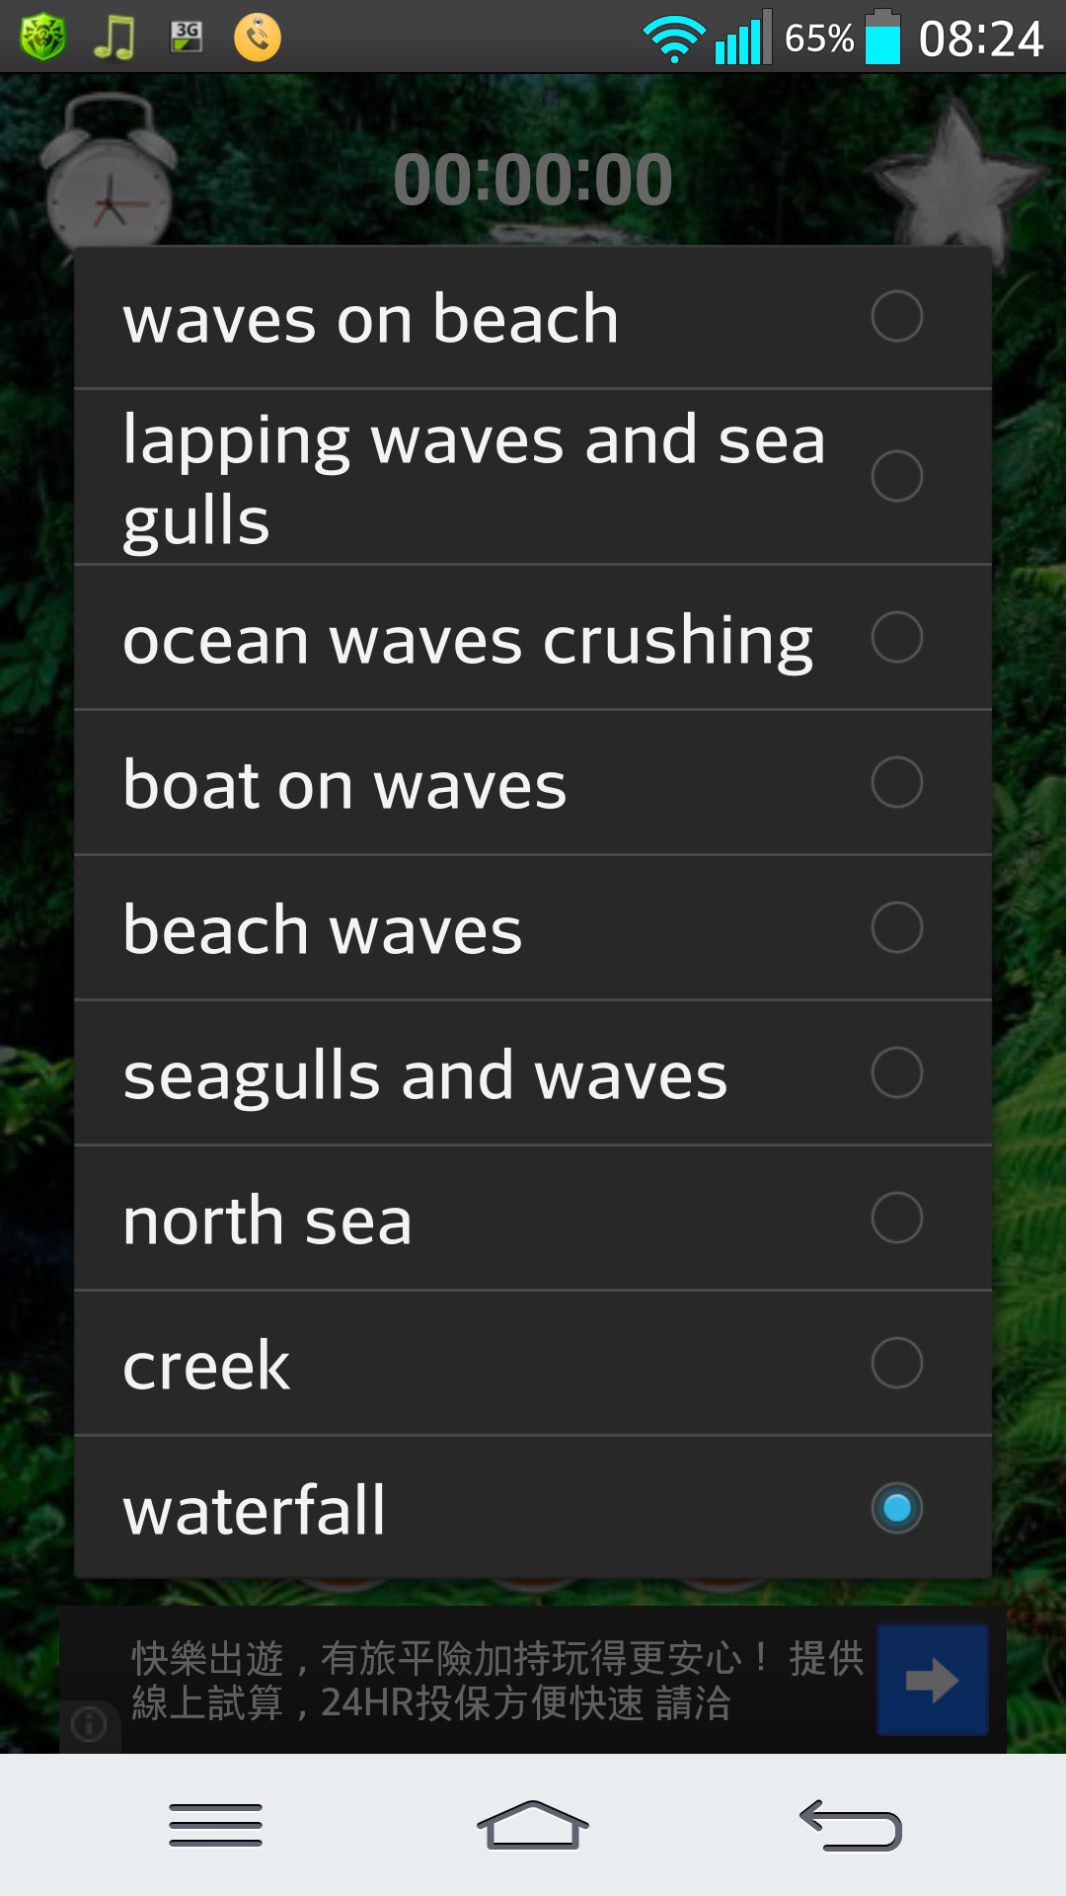Screen dimensions: 1066x1896
Task: Open the travel insurance ad banner text
Action: (x=497, y=1680)
